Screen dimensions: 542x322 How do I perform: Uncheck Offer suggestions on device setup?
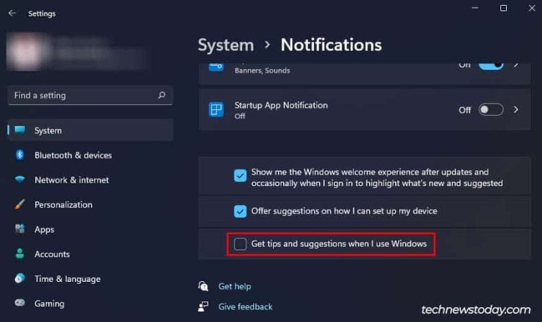tap(240, 211)
